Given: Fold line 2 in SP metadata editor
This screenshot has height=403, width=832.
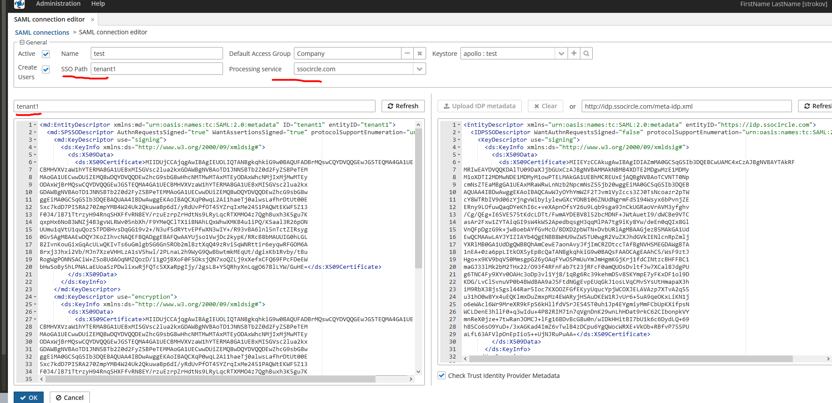Looking at the screenshot, I should [35, 132].
